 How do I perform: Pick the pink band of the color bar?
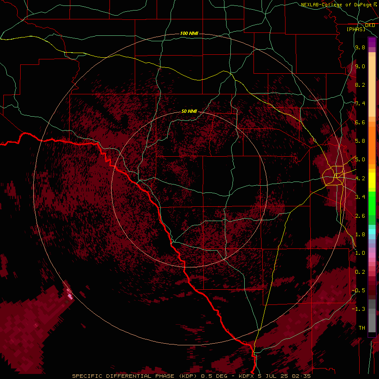(x=372, y=255)
